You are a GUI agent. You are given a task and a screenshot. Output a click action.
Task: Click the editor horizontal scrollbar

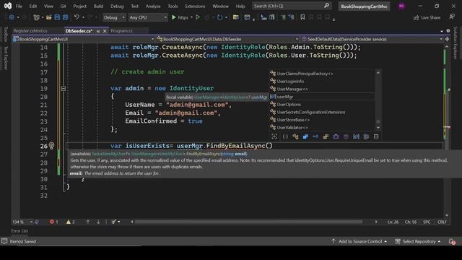[x=248, y=222]
